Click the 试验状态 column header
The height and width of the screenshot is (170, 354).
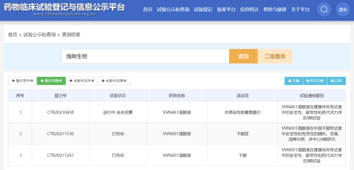point(118,96)
